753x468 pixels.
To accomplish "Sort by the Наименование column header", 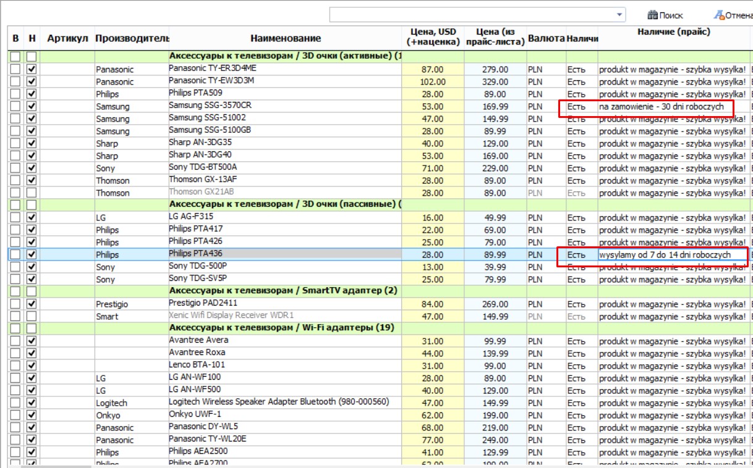I will 285,38.
